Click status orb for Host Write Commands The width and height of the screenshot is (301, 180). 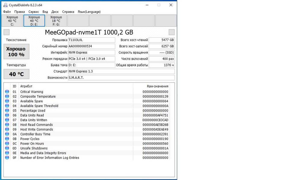(x=7, y=129)
